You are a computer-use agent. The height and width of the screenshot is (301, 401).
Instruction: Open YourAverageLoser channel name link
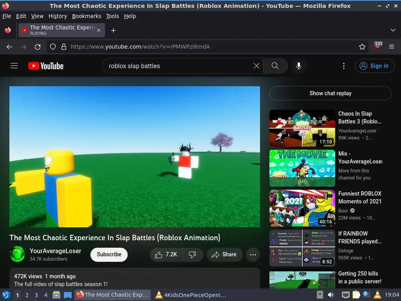click(56, 251)
